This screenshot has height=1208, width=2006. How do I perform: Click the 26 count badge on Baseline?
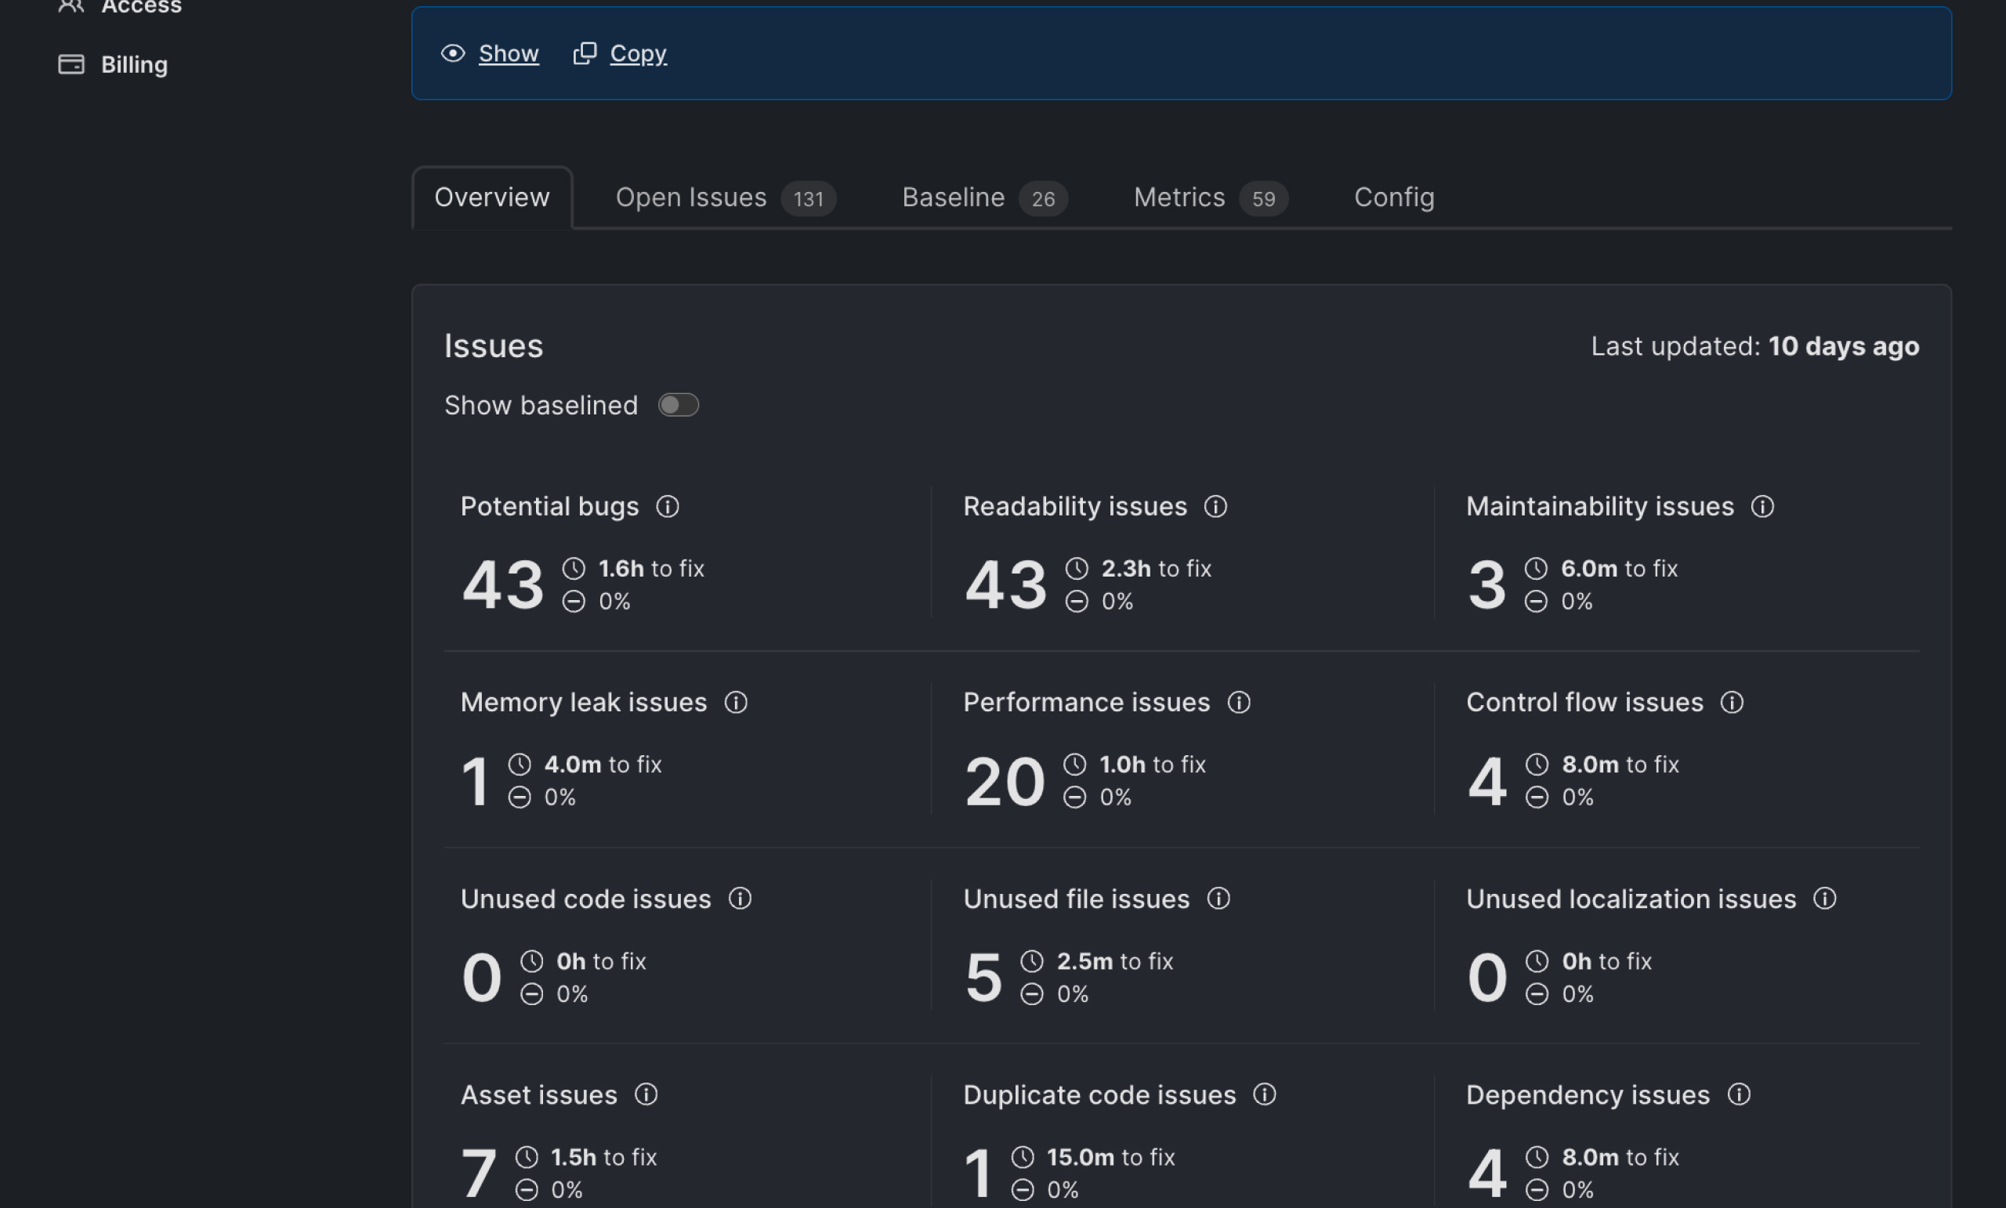(x=1043, y=199)
